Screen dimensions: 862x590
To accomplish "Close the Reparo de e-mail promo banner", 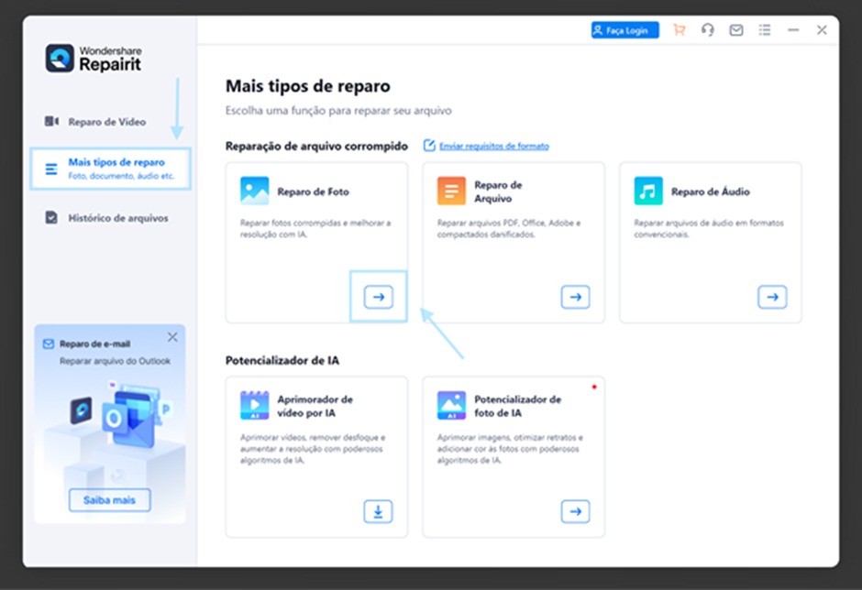I will pyautogui.click(x=172, y=337).
